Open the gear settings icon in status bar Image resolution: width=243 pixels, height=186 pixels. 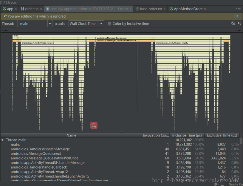[x=216, y=184]
